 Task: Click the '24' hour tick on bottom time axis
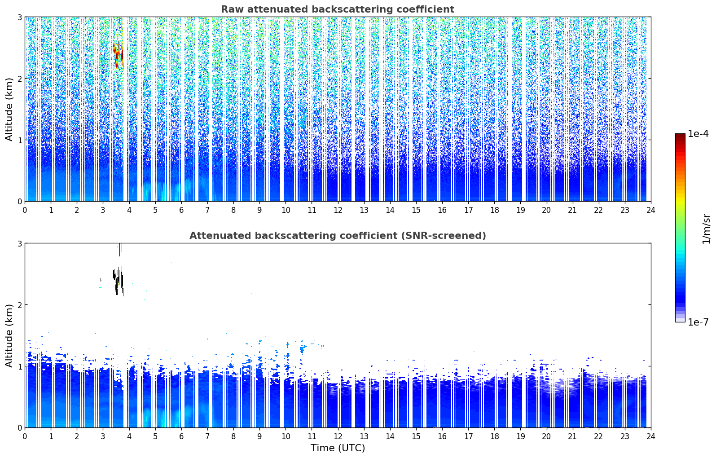click(x=650, y=436)
